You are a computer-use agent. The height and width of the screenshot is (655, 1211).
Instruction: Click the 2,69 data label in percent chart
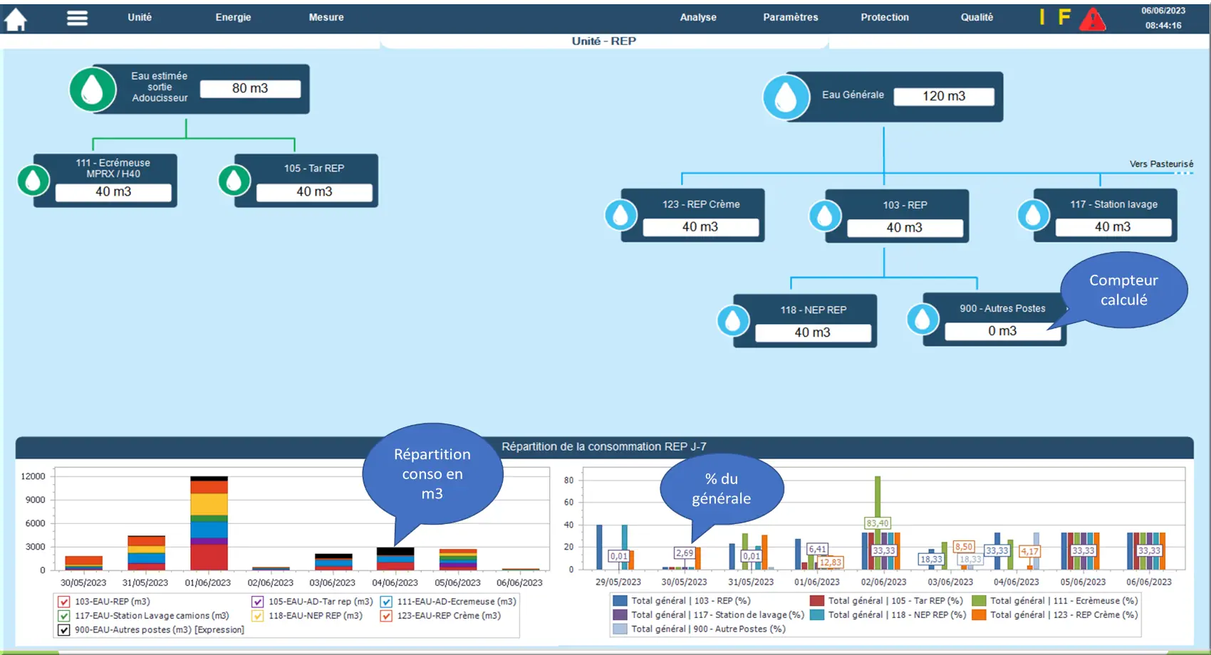coord(685,553)
